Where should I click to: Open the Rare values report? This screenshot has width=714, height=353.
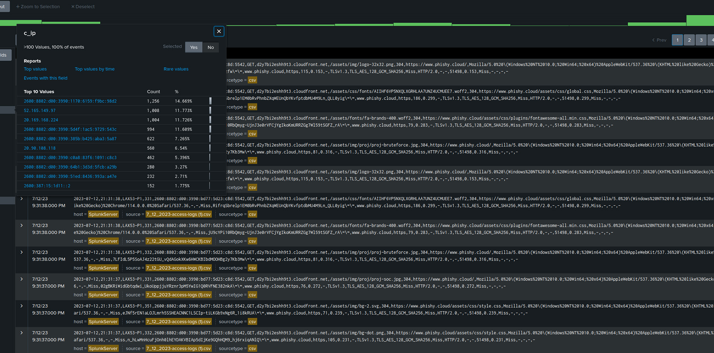click(x=176, y=69)
